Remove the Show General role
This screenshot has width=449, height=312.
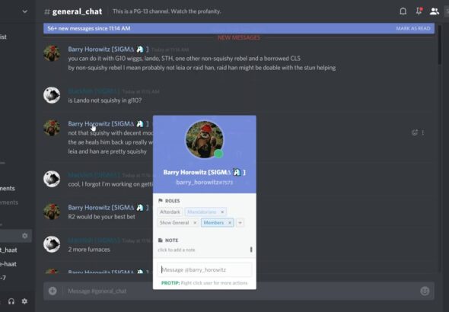tap(195, 223)
